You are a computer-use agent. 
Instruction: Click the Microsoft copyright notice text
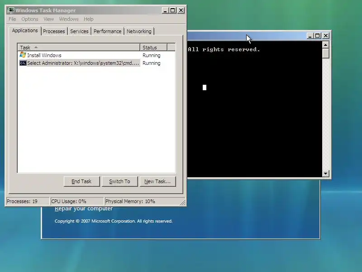(114, 221)
